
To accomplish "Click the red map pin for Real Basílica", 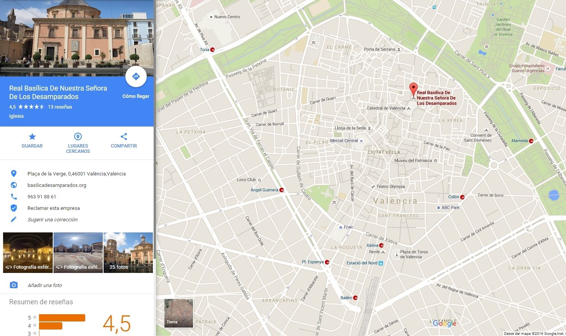I will (x=413, y=90).
